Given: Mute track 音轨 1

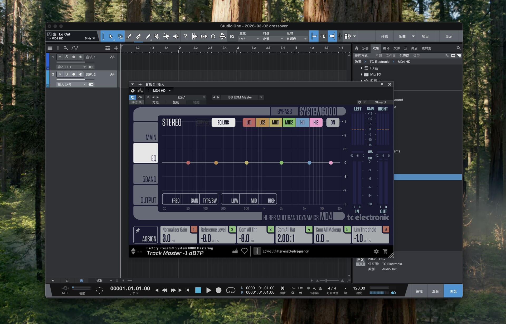Looking at the screenshot, I should (60, 57).
